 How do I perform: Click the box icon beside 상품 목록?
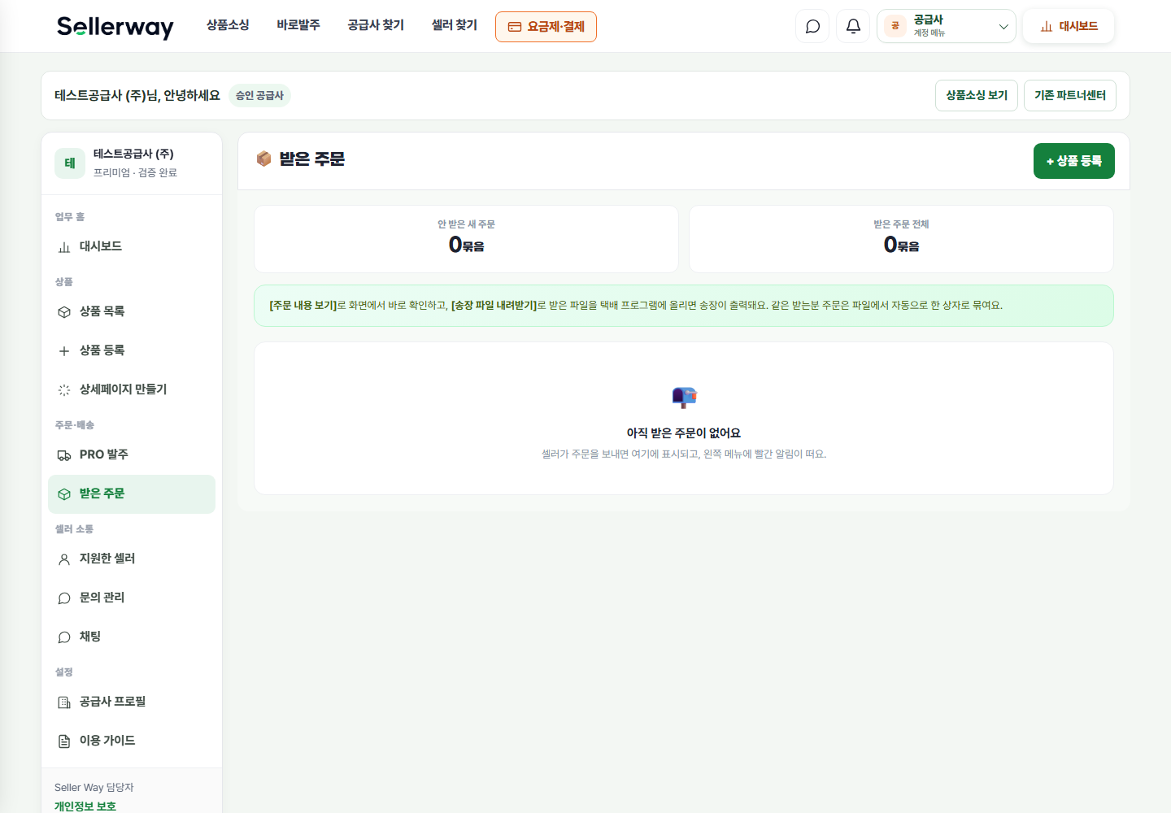point(64,312)
